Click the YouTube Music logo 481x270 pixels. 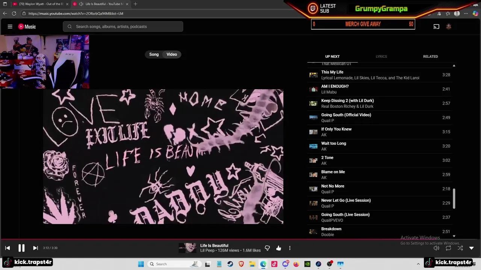(27, 27)
